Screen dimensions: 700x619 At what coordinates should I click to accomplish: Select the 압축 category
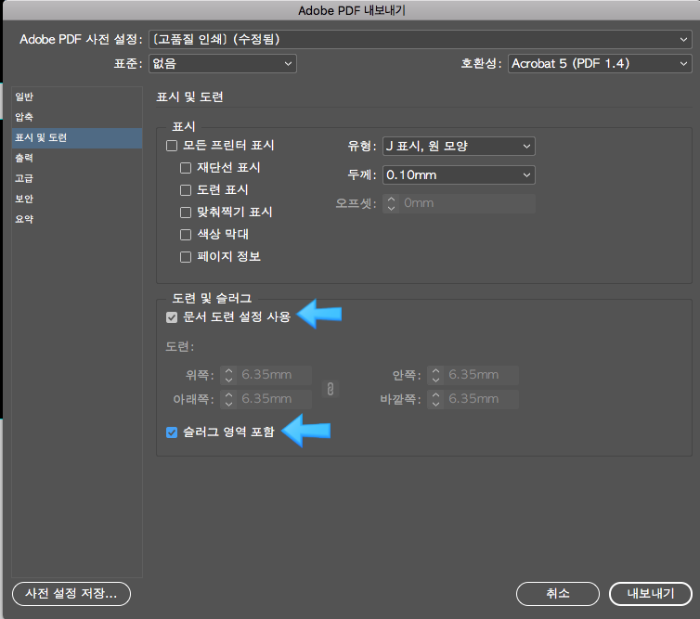(x=77, y=117)
